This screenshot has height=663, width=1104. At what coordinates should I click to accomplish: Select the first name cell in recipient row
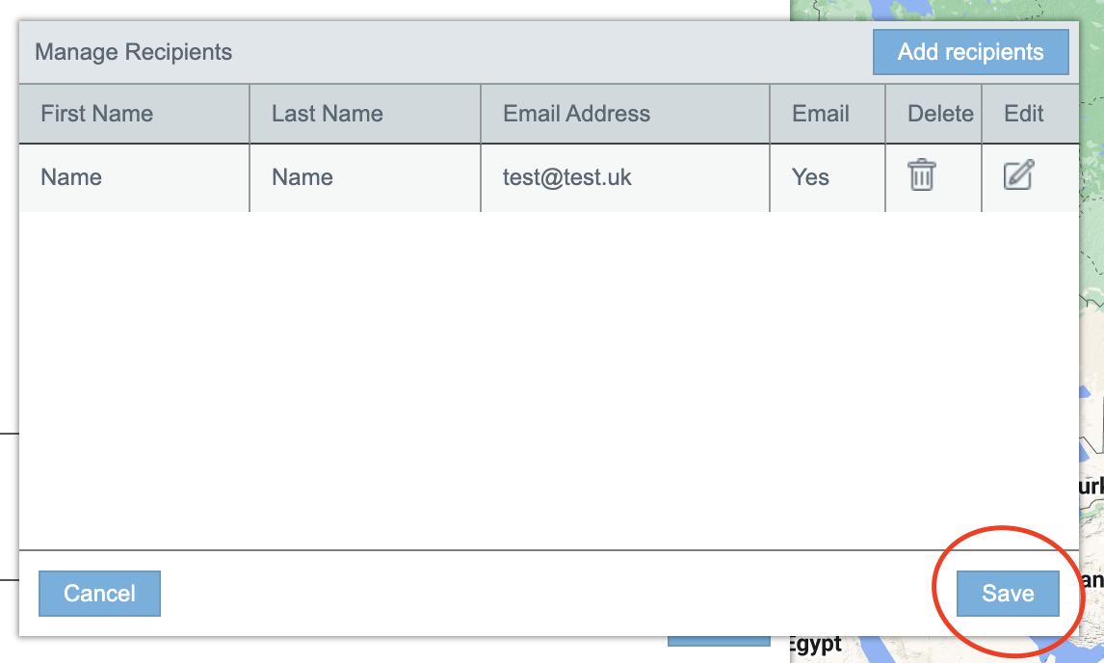71,177
